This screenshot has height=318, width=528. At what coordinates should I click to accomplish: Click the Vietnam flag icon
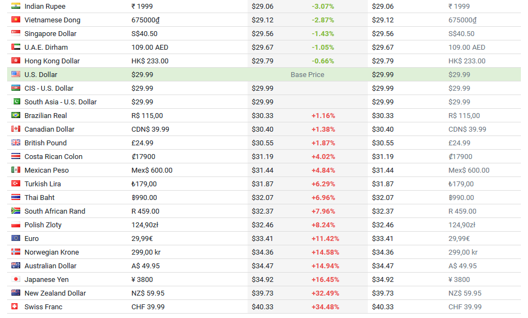point(16,20)
